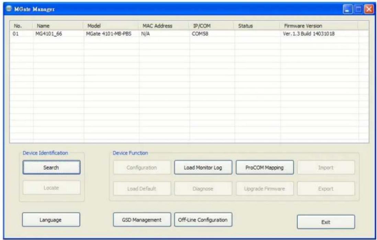Open GSD Management
377x240 pixels.
(142, 219)
